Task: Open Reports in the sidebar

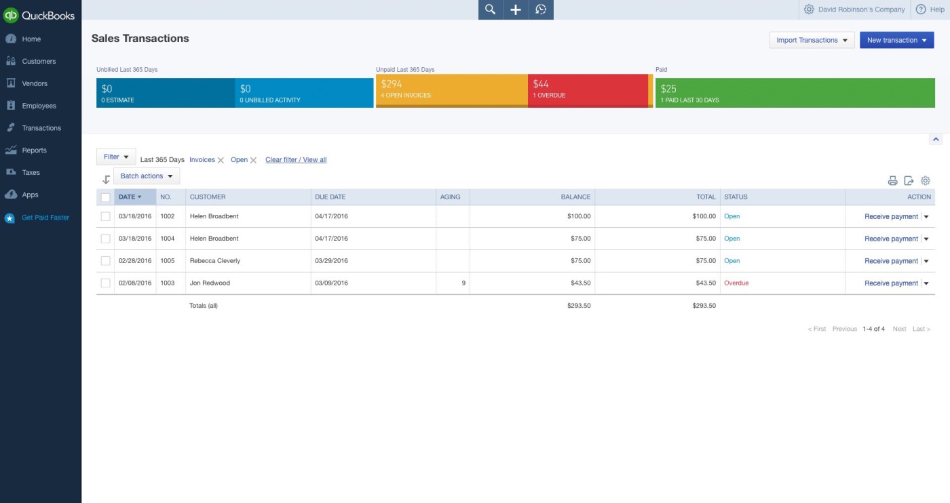Action: (34, 150)
